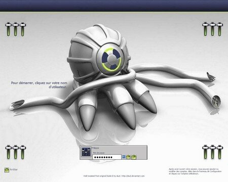
Task: Click the user name above Mot de passe
Action: pos(96,148)
